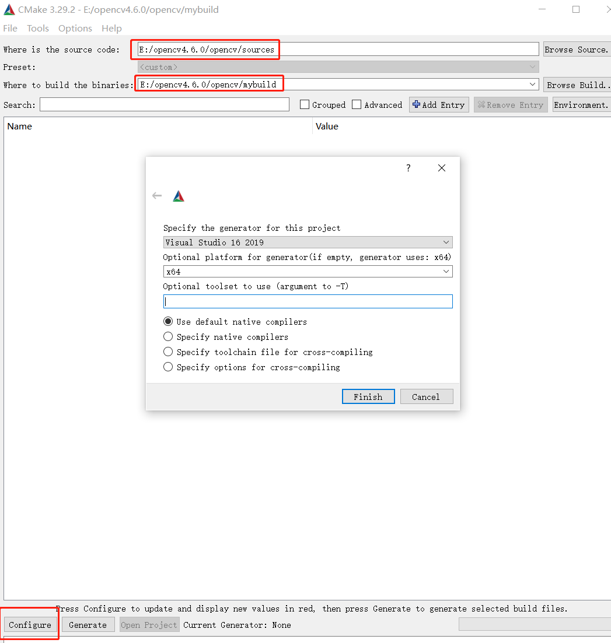Click 'Optional toolset to use' label
611x643 pixels.
(x=256, y=286)
